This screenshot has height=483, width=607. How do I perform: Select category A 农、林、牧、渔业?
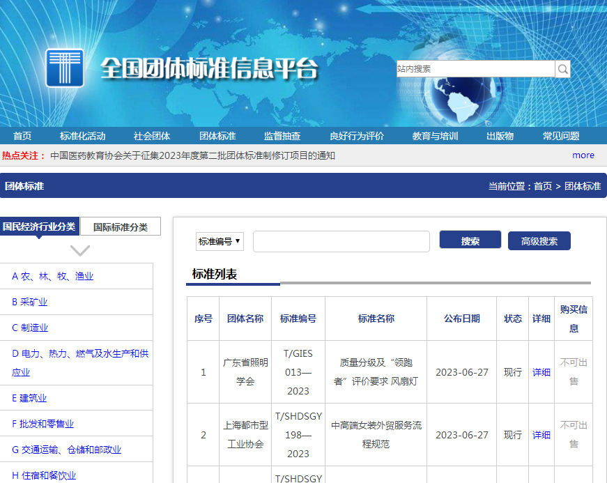click(53, 276)
